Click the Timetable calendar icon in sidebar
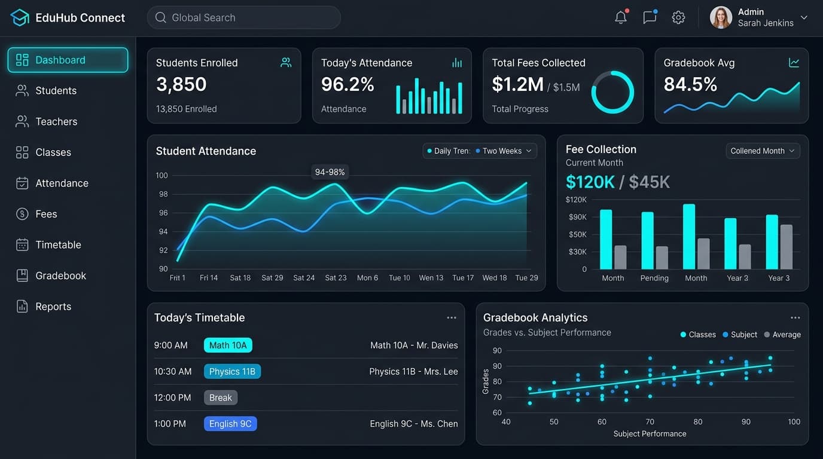This screenshot has height=459, width=823. coord(22,245)
